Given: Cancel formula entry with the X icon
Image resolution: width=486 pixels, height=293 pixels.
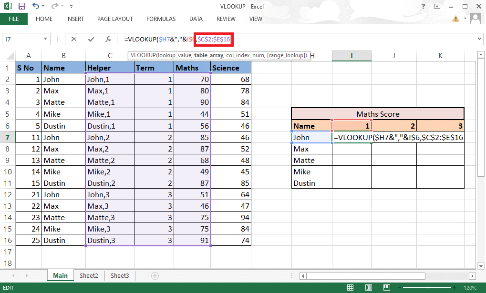Looking at the screenshot, I should point(74,39).
